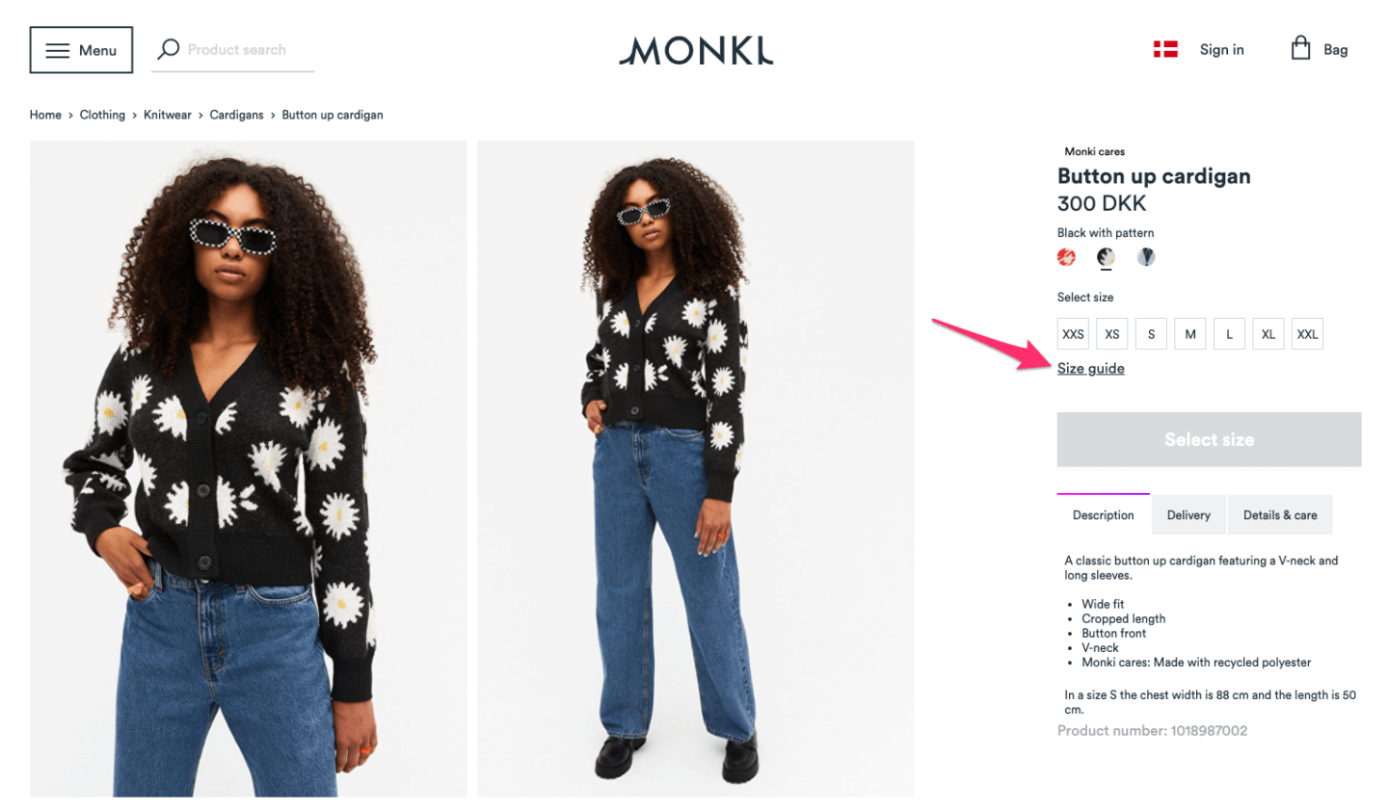The width and height of the screenshot is (1388, 809).
Task: Switch to the Details & care tab
Action: coord(1279,514)
